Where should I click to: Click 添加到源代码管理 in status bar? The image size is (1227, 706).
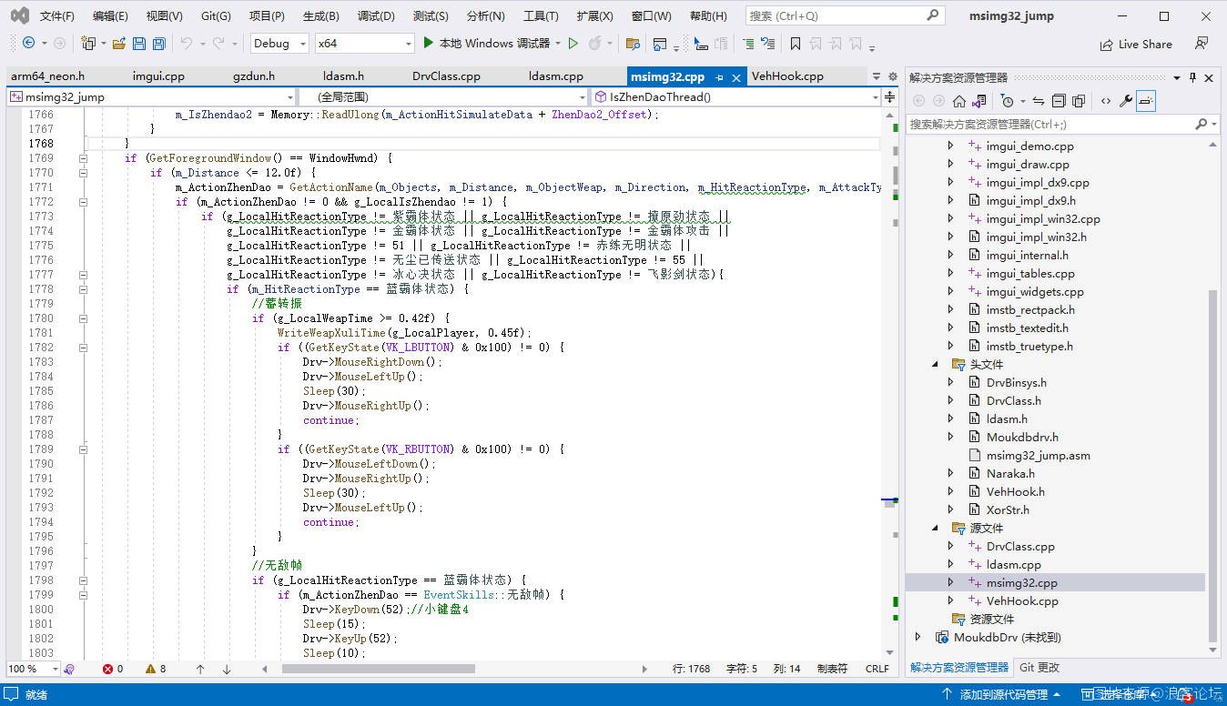pyautogui.click(x=1004, y=695)
